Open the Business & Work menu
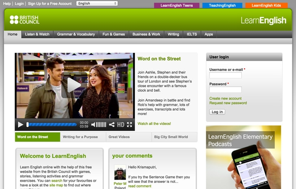Viewport: 296px width, 189px height. tap(146, 34)
